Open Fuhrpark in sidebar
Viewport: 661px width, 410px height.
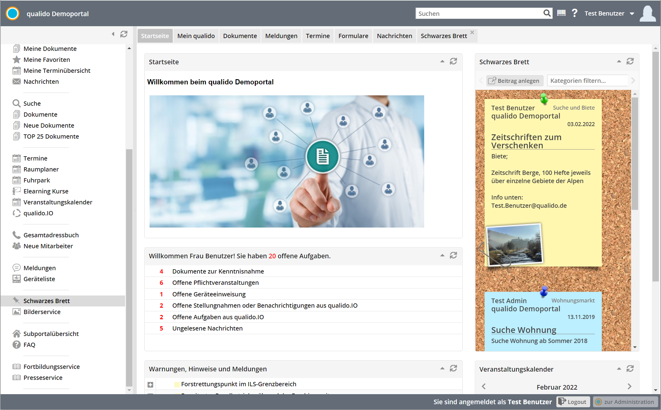pyautogui.click(x=31, y=180)
